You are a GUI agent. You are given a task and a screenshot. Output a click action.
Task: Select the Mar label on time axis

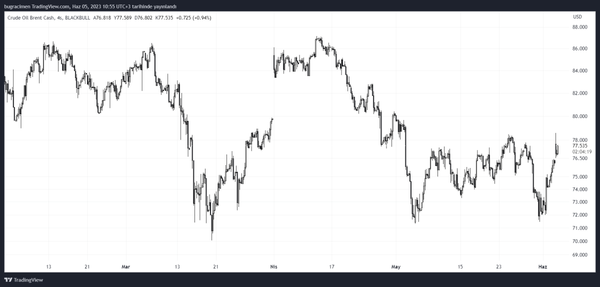[x=125, y=266]
